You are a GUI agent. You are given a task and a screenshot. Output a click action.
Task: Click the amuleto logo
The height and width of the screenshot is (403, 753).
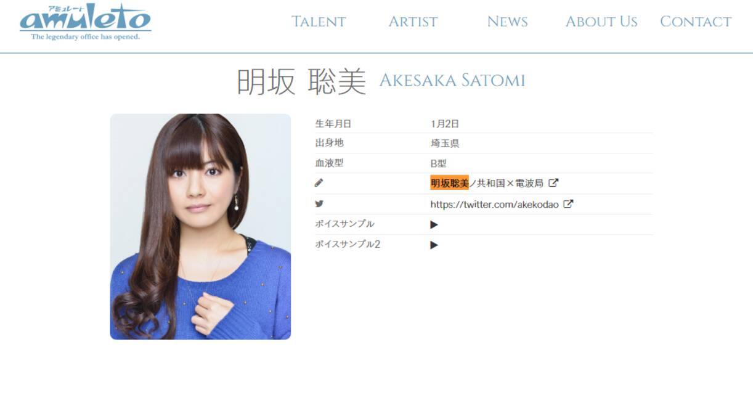tap(85, 23)
